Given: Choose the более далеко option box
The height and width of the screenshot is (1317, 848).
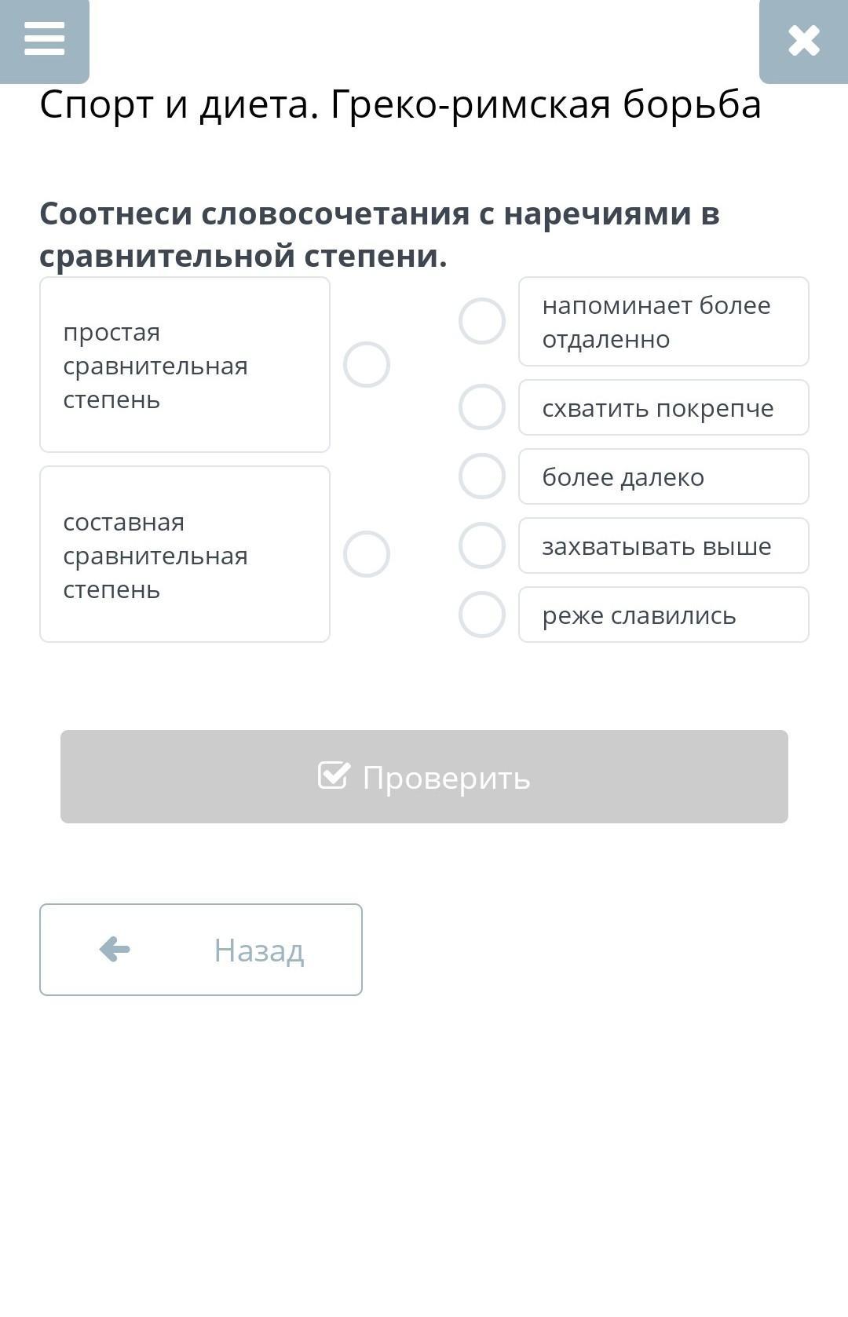Looking at the screenshot, I should (x=663, y=476).
